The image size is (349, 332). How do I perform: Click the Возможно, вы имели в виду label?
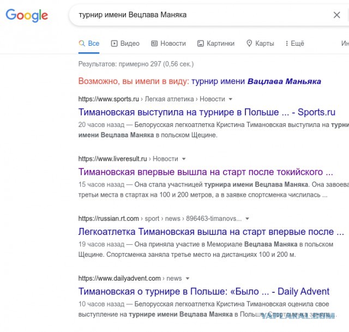(134, 81)
